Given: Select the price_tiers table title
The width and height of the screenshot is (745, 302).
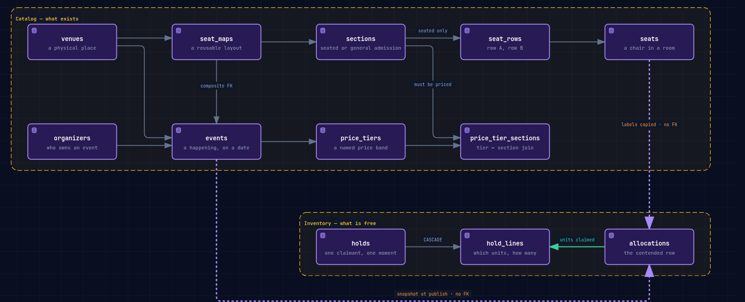Looking at the screenshot, I should click(x=361, y=138).
